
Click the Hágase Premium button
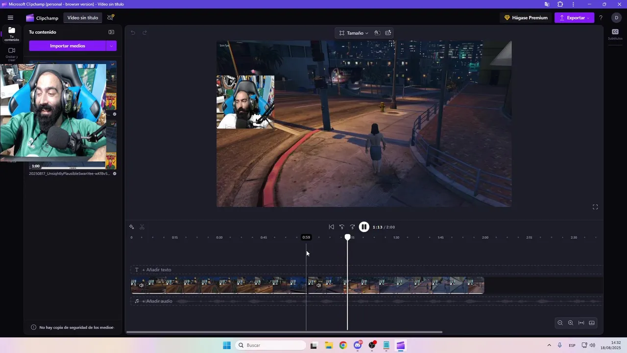pos(526,18)
